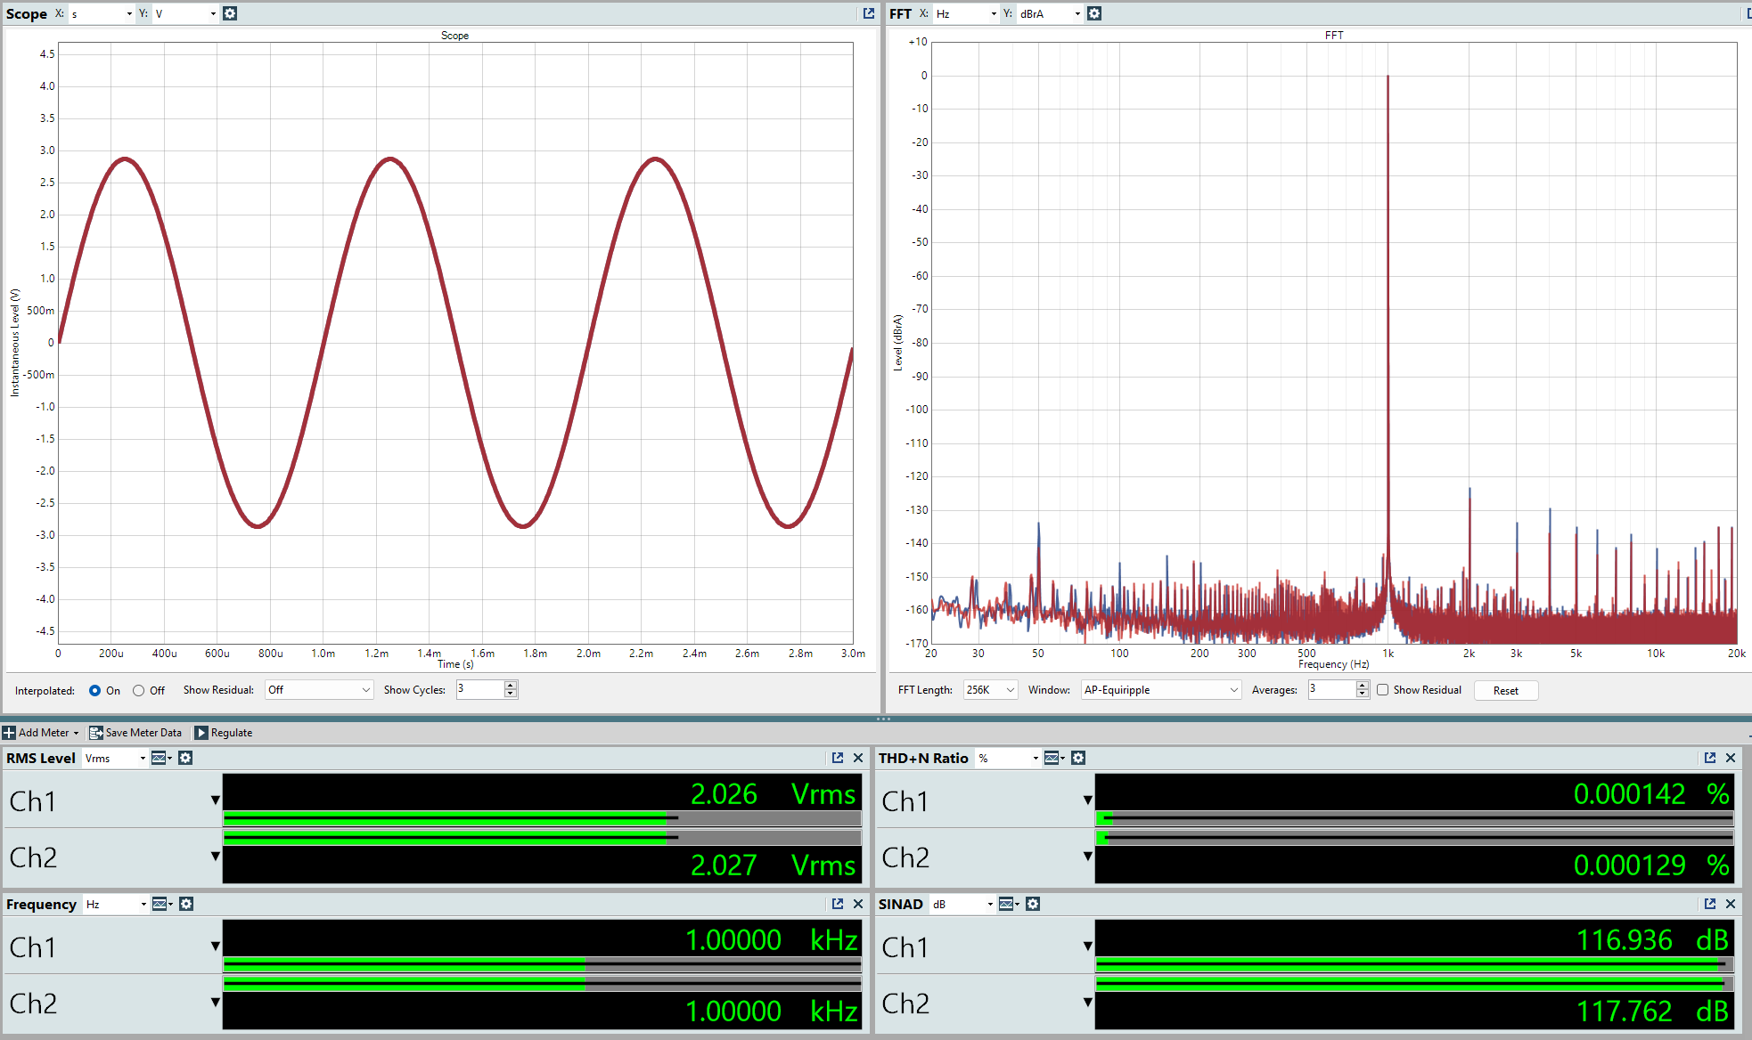Close the RMS Level meter panel
This screenshot has height=1040, width=1752.
858,758
